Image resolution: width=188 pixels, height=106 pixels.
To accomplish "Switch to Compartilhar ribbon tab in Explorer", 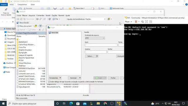I will (x=22, y=4).
